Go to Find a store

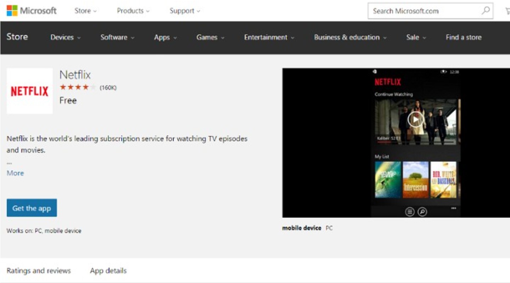[x=464, y=37]
